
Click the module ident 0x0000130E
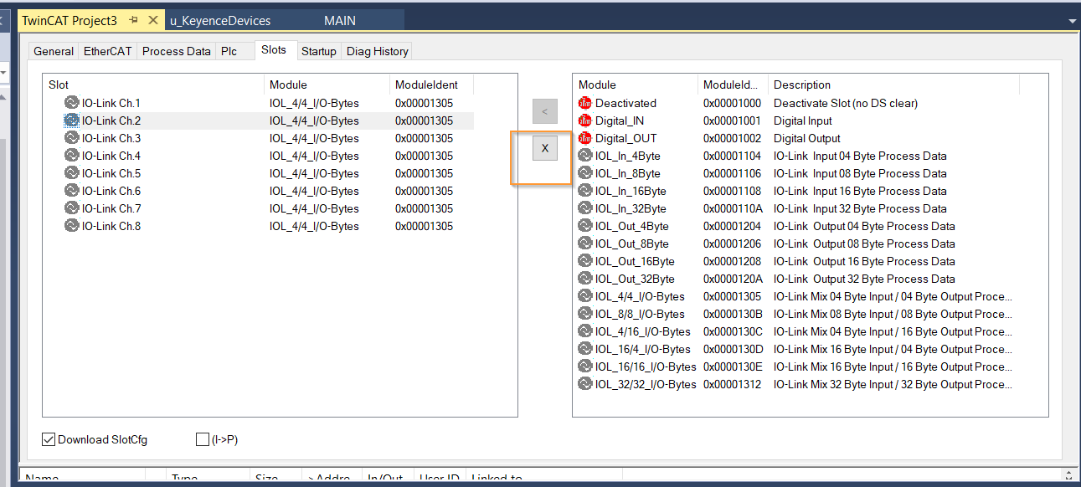pyautogui.click(x=733, y=367)
